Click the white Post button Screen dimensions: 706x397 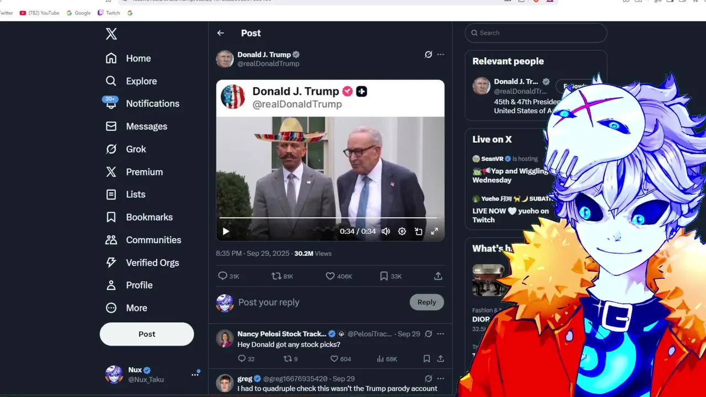point(147,334)
